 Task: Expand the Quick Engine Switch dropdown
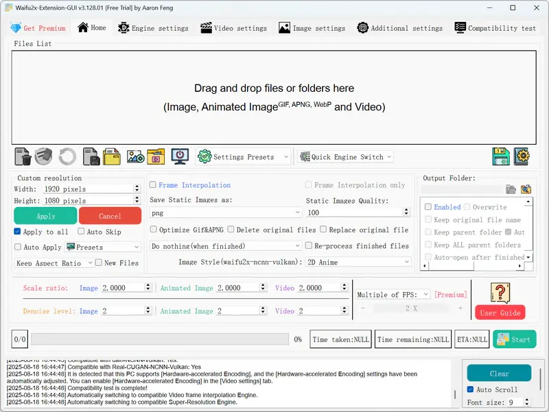pyautogui.click(x=345, y=157)
